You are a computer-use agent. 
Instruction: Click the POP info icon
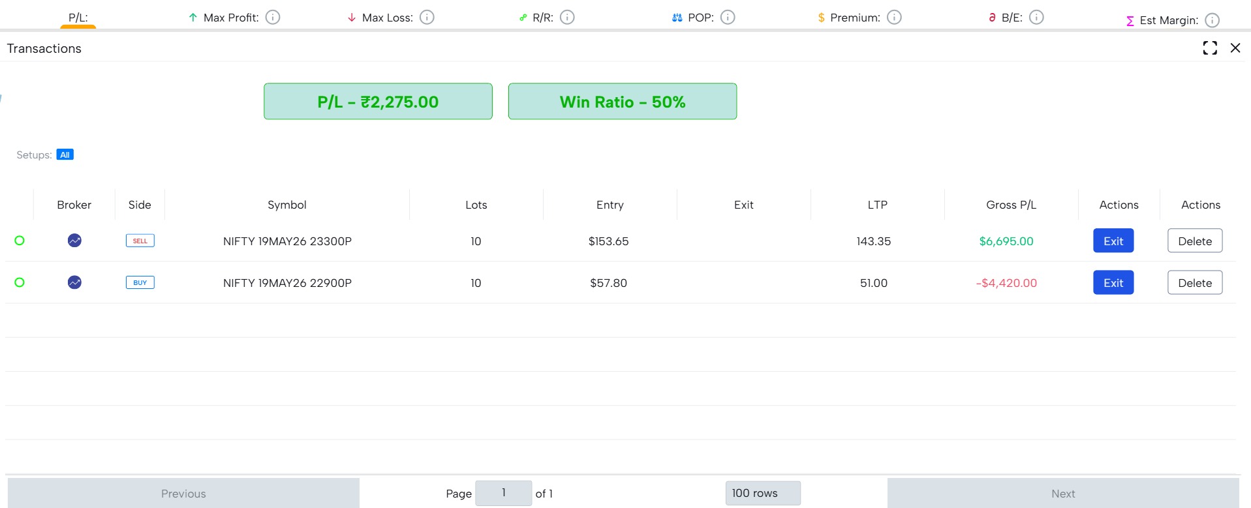click(x=728, y=18)
